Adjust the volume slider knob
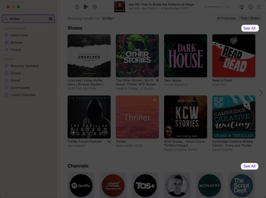The image size is (266, 198). pyautogui.click(x=224, y=7)
